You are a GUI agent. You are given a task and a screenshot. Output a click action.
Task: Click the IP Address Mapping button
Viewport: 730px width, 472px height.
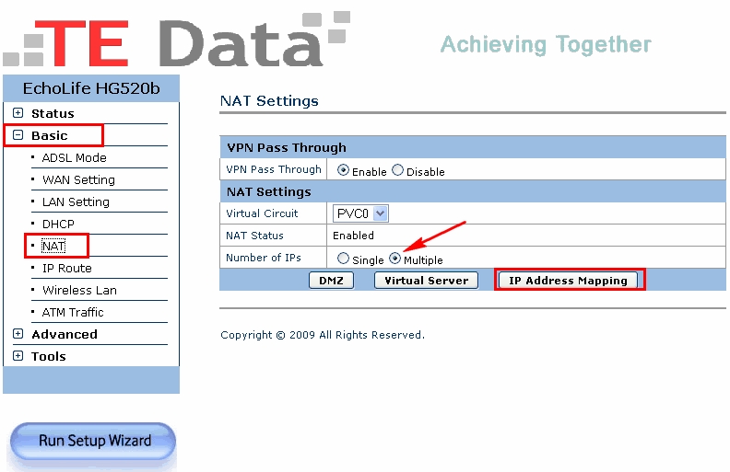[568, 281]
